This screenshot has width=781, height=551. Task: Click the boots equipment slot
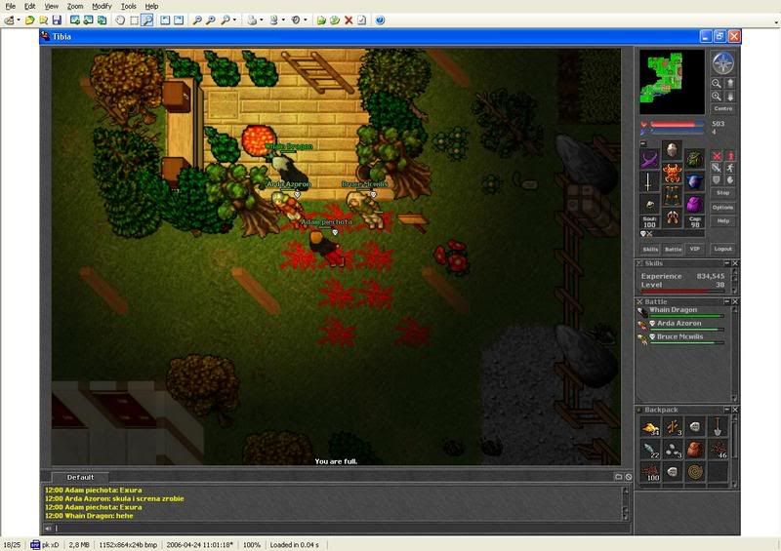point(672,218)
